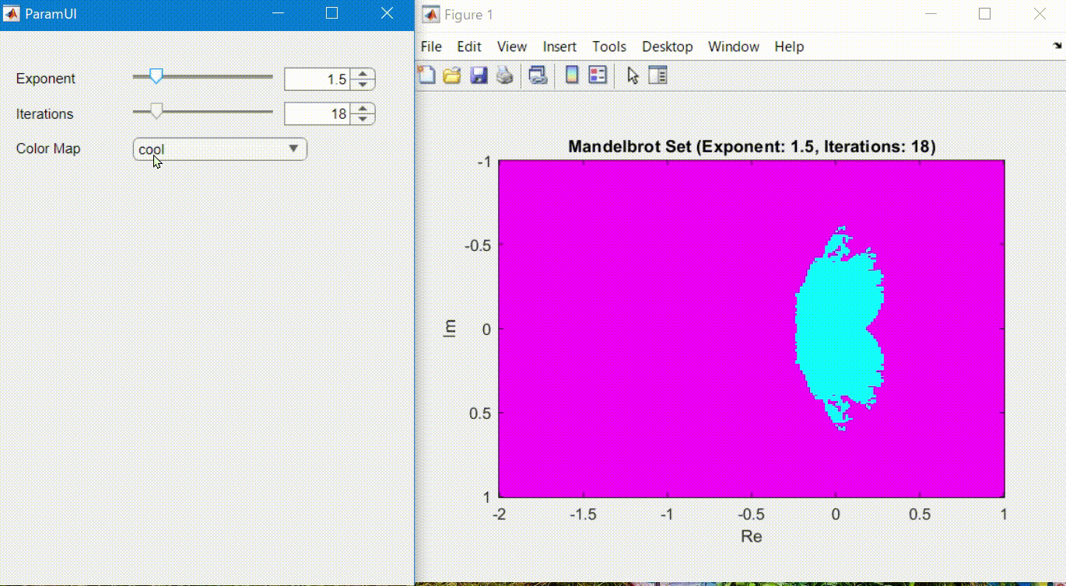Open the File menu
The image size is (1066, 586).
[431, 47]
